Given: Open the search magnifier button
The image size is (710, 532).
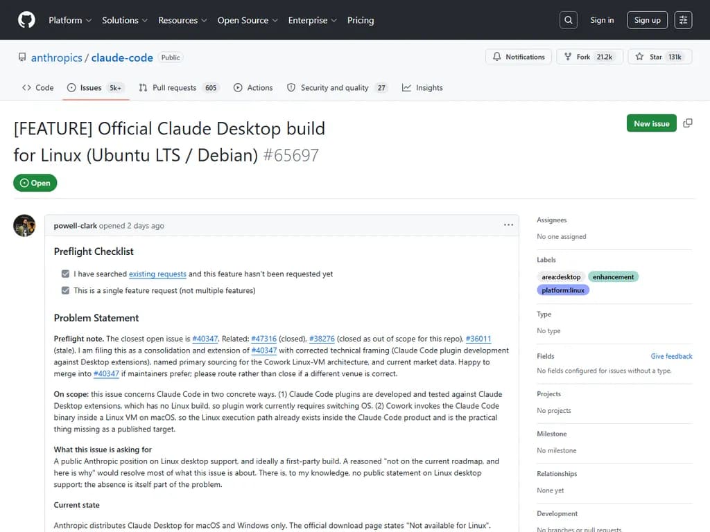Looking at the screenshot, I should tap(569, 20).
